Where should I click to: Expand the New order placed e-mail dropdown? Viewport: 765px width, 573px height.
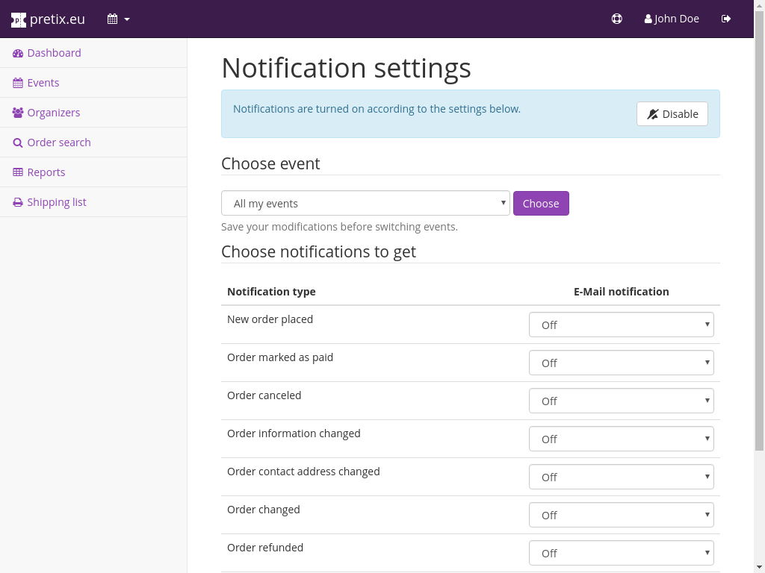click(x=621, y=325)
